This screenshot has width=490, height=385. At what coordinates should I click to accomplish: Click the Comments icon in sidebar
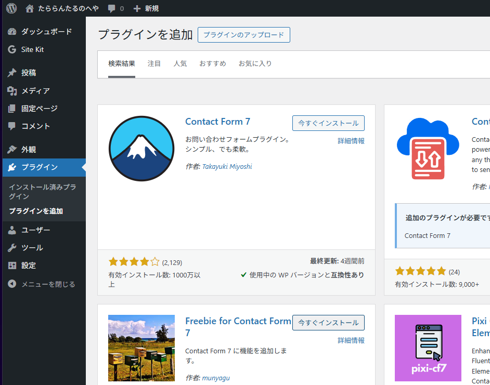point(12,126)
